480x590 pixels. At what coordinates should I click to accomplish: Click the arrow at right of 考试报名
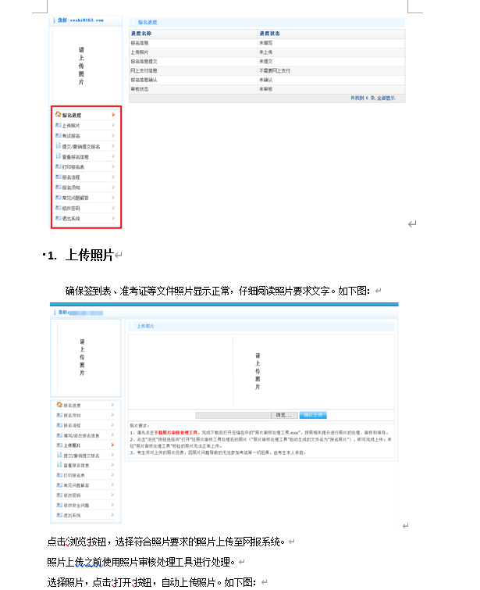pyautogui.click(x=114, y=136)
